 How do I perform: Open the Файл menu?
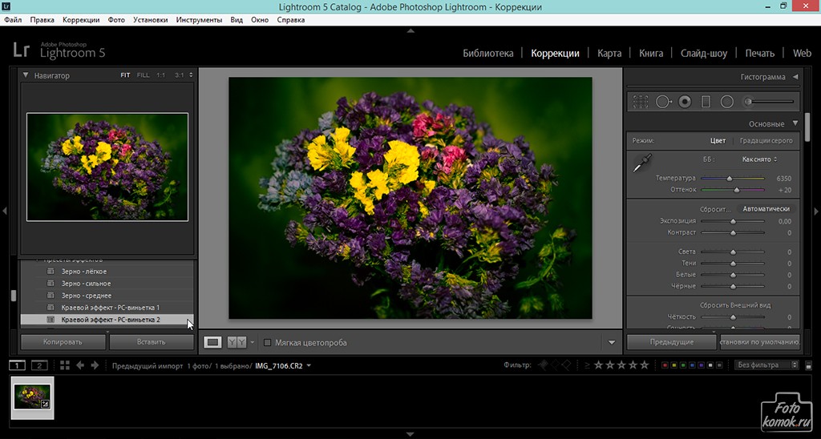coord(13,20)
